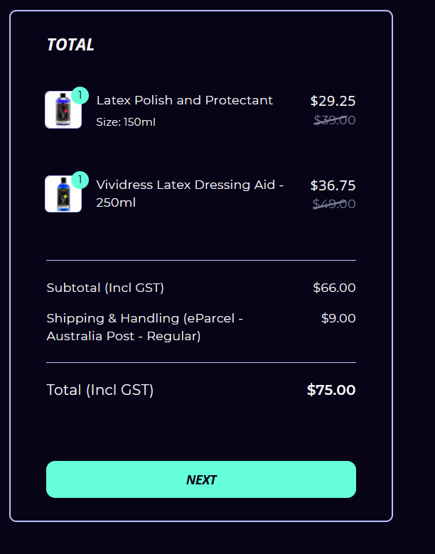Click the Shipping & Handling eParcel label
The image size is (435, 554).
pyautogui.click(x=144, y=327)
